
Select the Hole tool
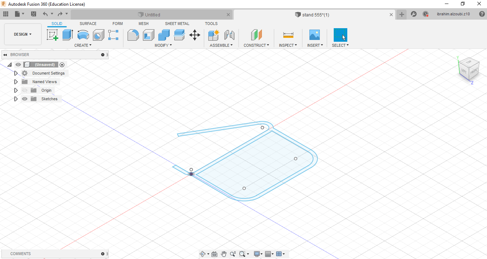[x=98, y=35]
